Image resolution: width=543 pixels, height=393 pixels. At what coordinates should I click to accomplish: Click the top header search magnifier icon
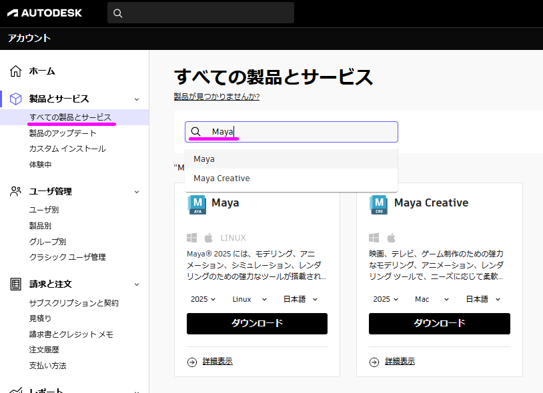(x=118, y=13)
